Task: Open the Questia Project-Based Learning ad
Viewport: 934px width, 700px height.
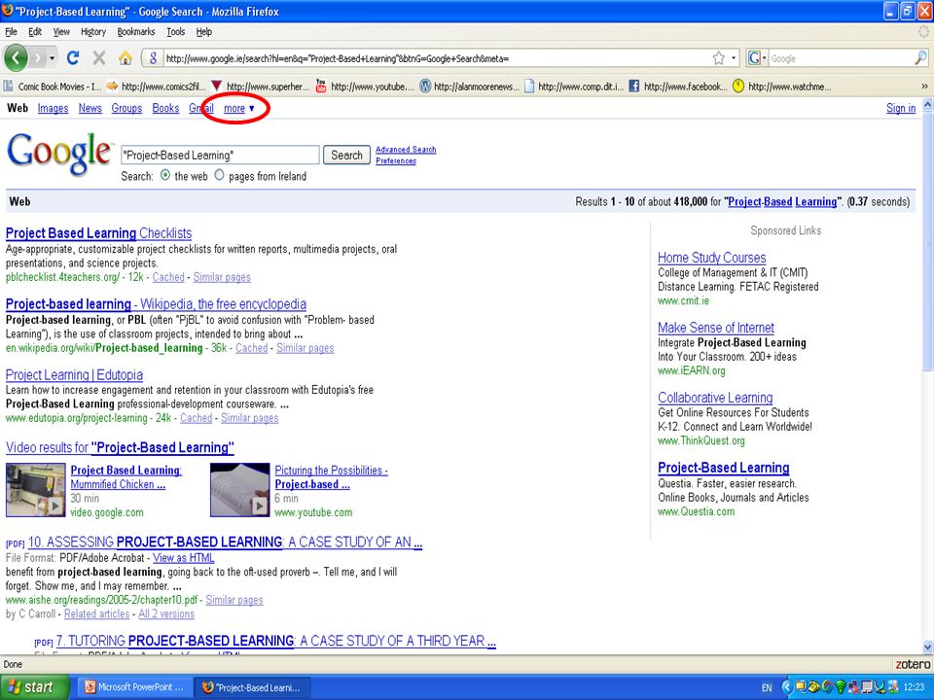Action: (724, 468)
